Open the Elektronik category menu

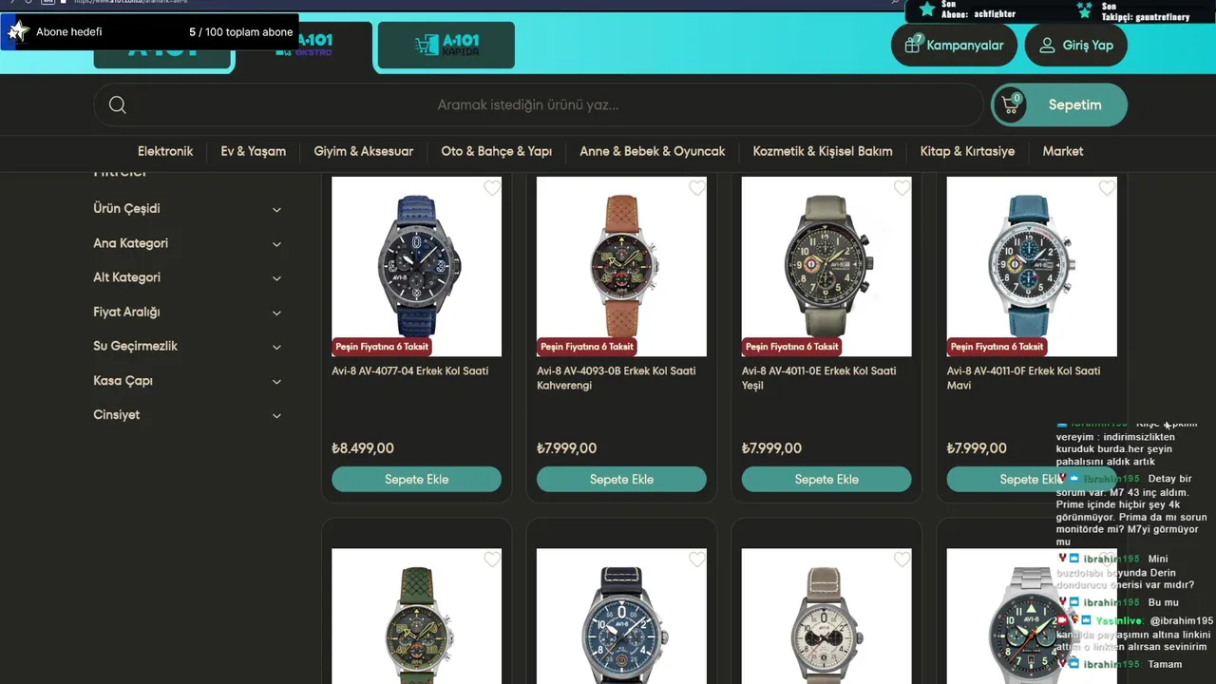(x=165, y=151)
